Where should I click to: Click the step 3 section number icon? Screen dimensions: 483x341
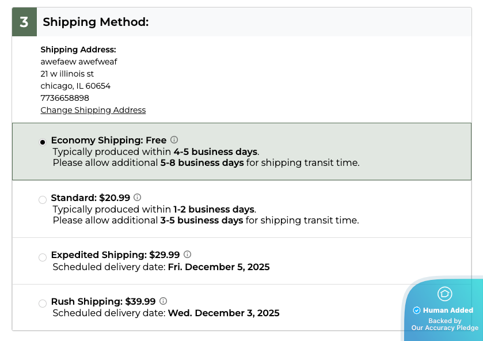24,21
